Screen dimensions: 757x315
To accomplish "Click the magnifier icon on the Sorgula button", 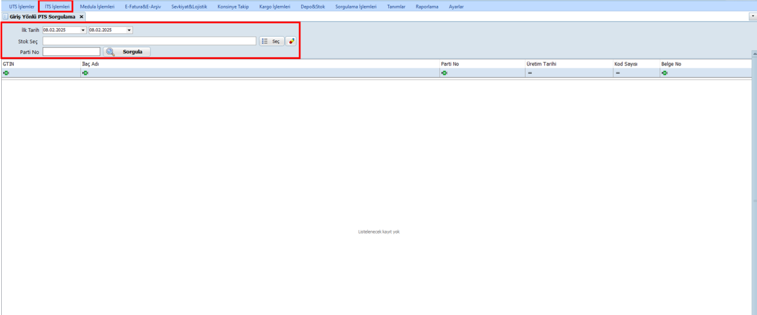I will pyautogui.click(x=111, y=52).
